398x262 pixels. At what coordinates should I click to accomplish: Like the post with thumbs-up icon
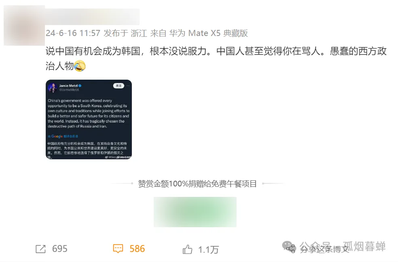(187, 249)
